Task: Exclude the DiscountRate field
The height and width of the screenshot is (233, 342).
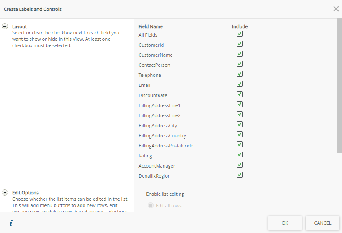Action: (x=240, y=94)
